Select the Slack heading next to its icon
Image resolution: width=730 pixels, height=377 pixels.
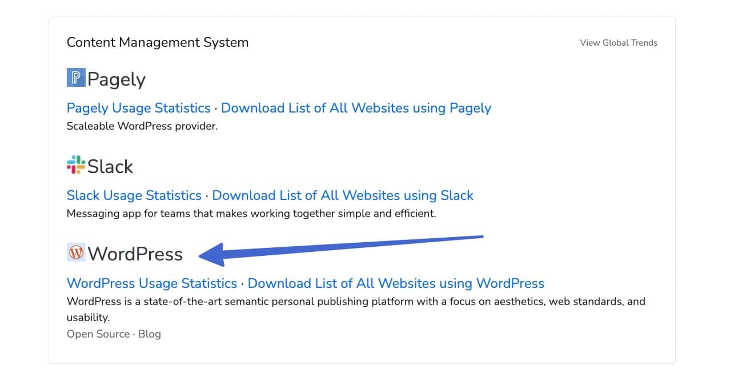(111, 166)
